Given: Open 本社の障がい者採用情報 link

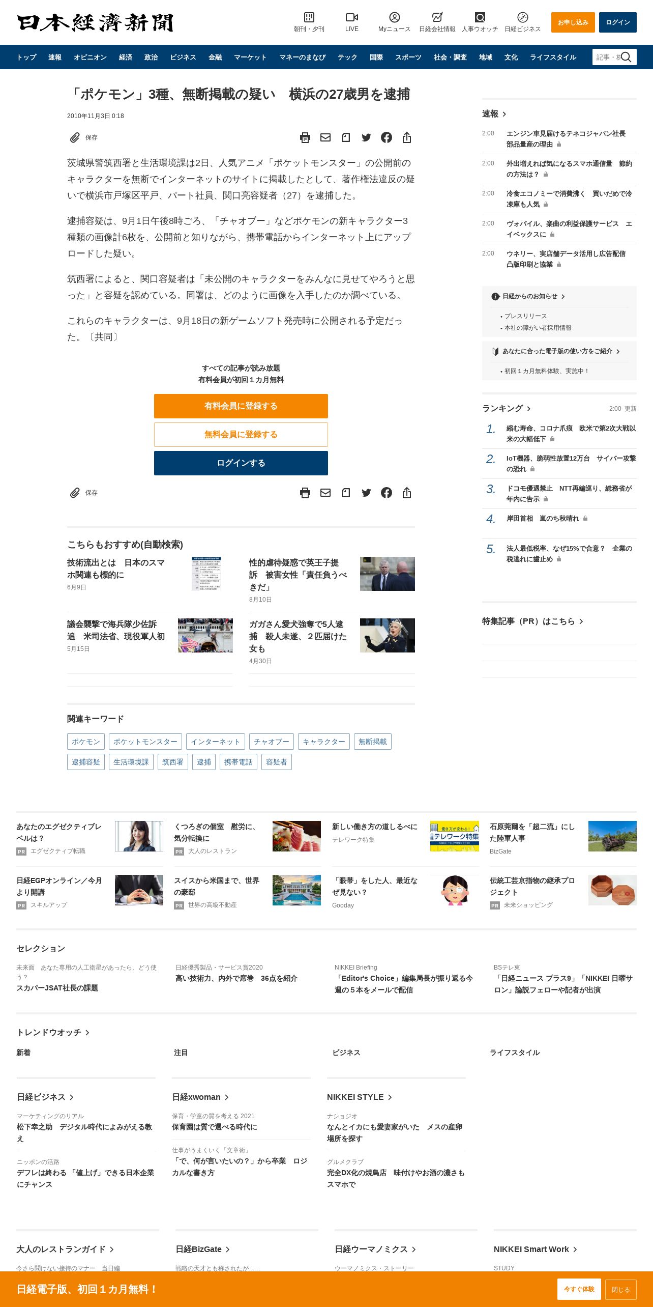Looking at the screenshot, I should click(x=538, y=328).
